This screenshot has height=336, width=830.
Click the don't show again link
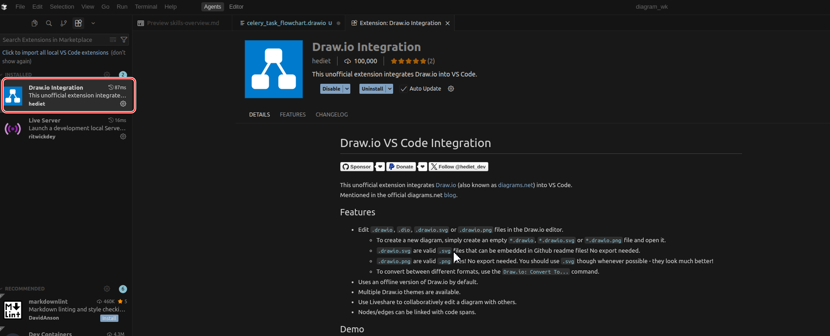(64, 57)
